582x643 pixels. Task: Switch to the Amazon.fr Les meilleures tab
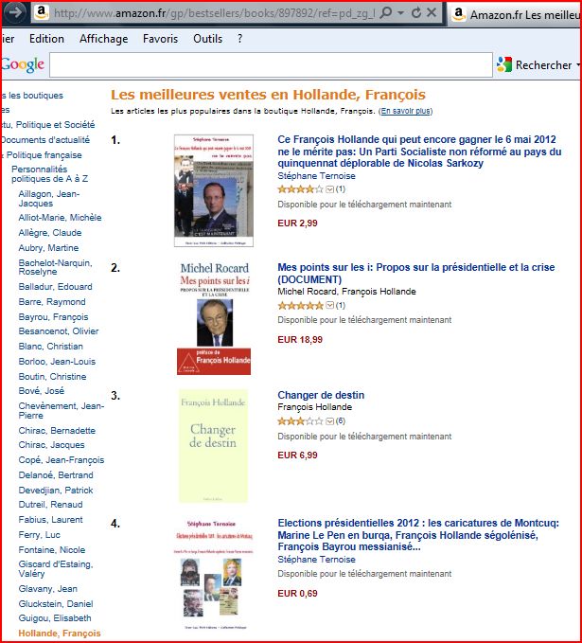click(515, 15)
